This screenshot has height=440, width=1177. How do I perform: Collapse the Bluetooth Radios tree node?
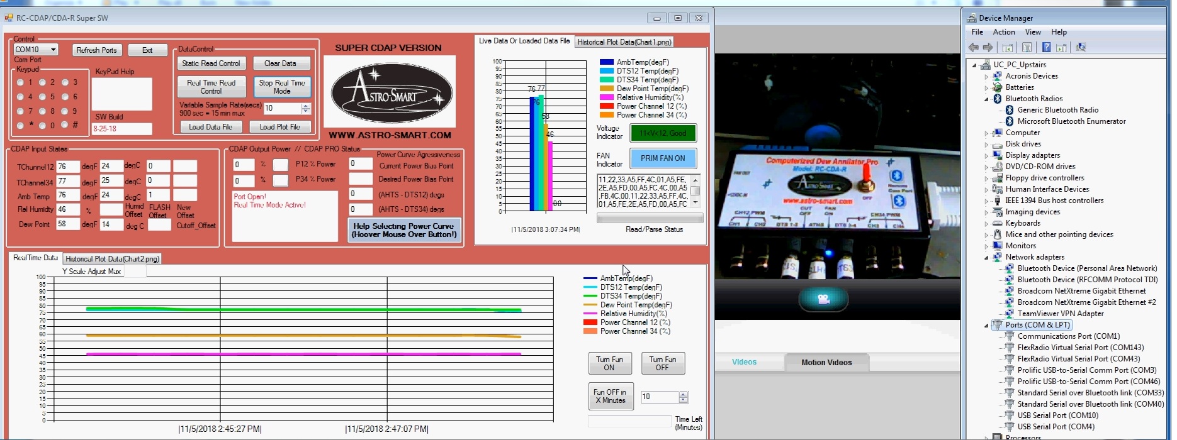point(986,99)
